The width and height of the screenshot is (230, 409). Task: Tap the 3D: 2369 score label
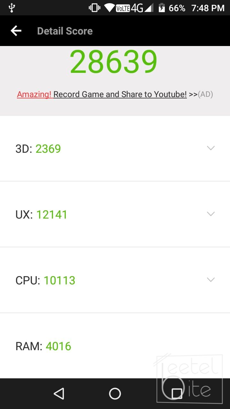[38, 149]
